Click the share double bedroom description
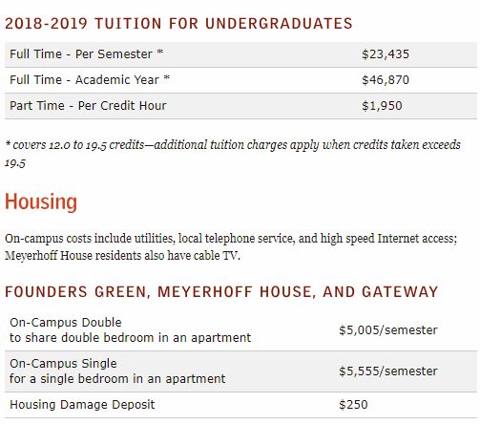The width and height of the screenshot is (480, 424). 131,338
